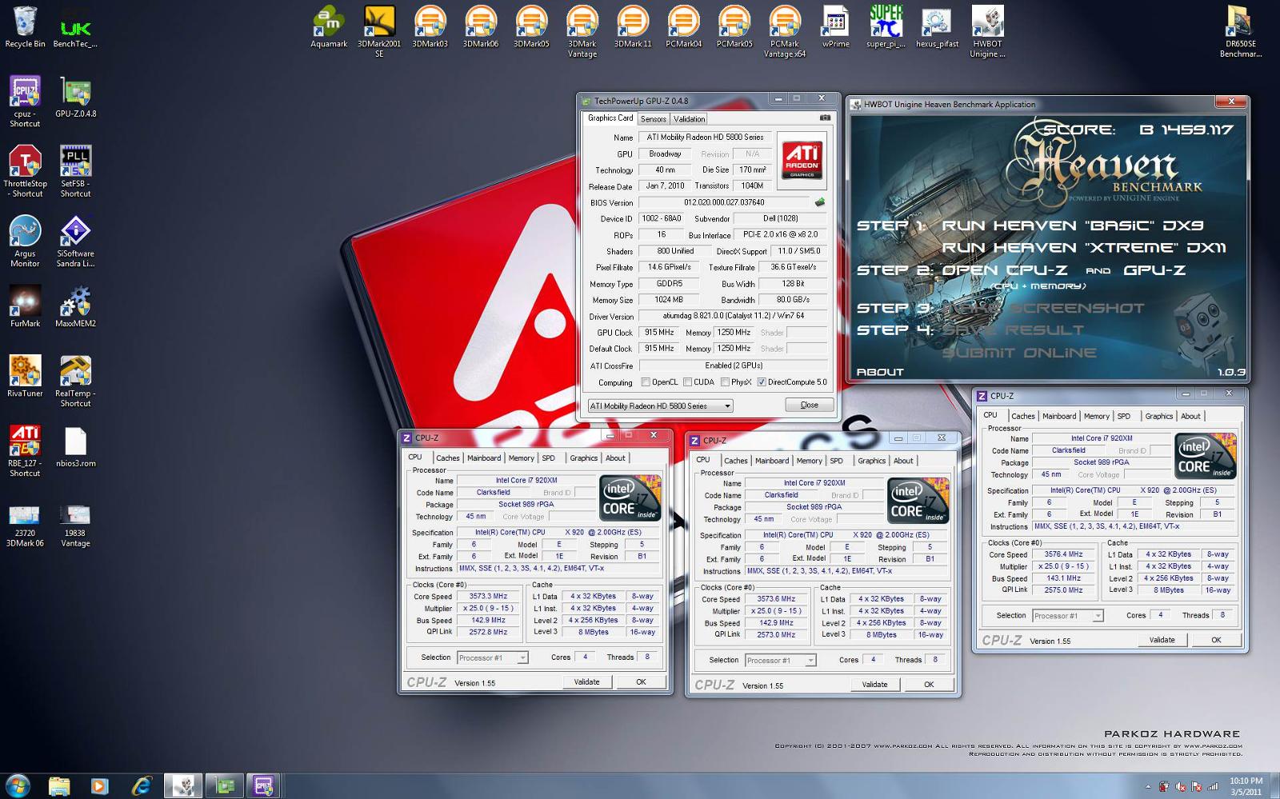Open SiSoftware Sandra Lite icon
This screenshot has height=799, width=1280.
75,241
